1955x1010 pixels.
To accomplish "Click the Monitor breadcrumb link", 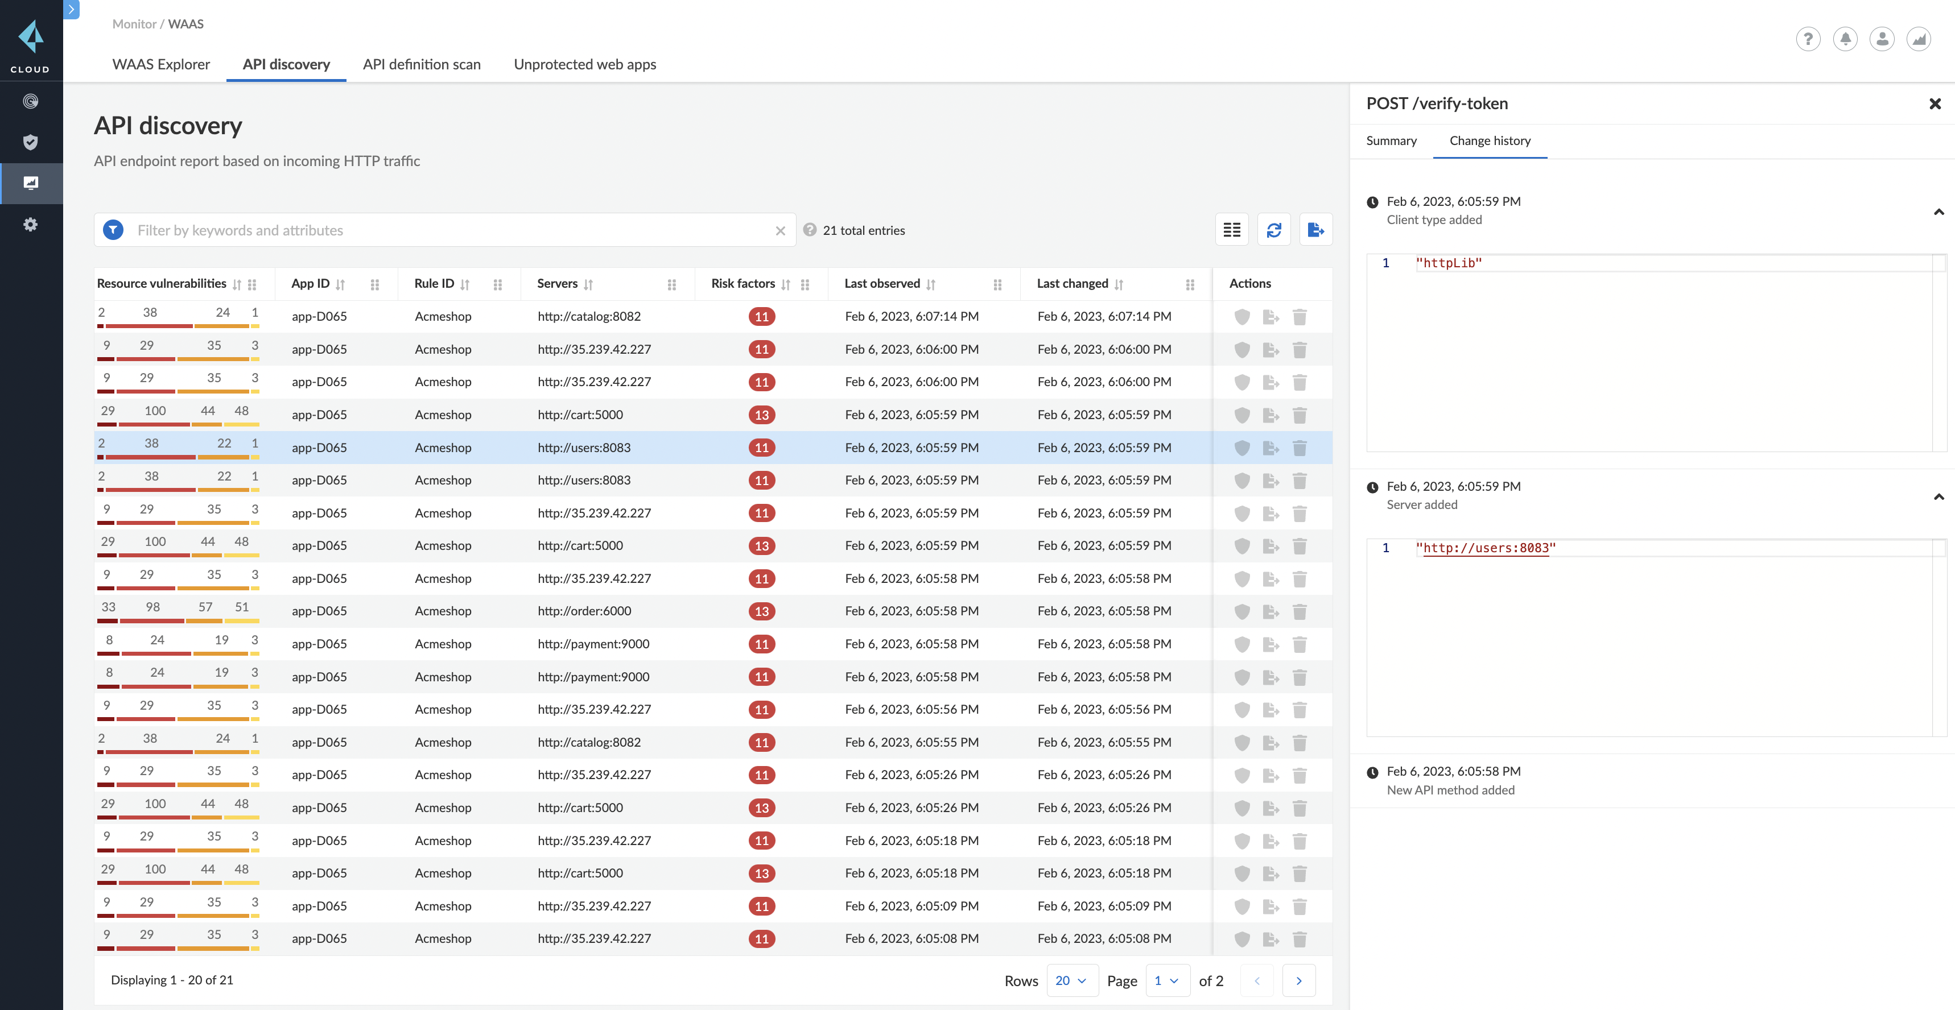I will pos(134,24).
